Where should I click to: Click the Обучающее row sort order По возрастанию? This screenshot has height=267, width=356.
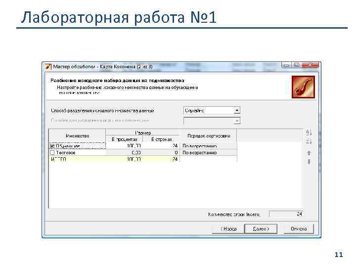point(200,146)
